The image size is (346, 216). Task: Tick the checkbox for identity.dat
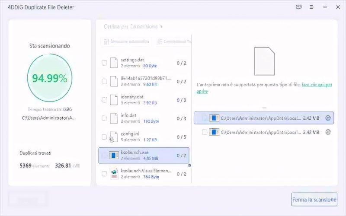(x=104, y=100)
